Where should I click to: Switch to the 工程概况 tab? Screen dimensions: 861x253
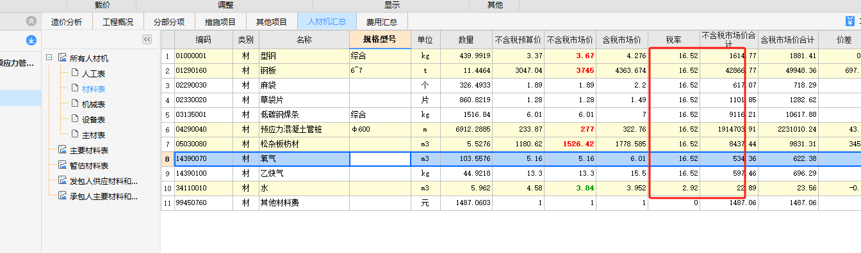click(118, 22)
